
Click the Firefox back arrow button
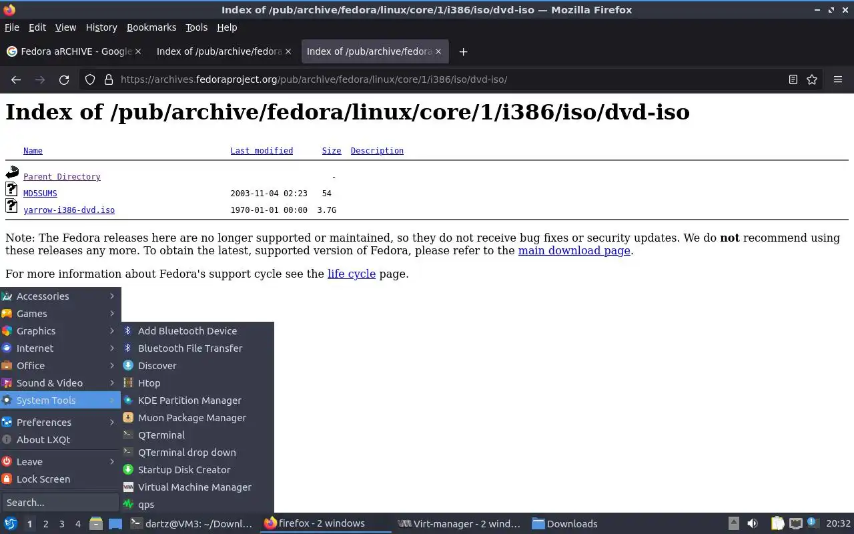click(16, 79)
